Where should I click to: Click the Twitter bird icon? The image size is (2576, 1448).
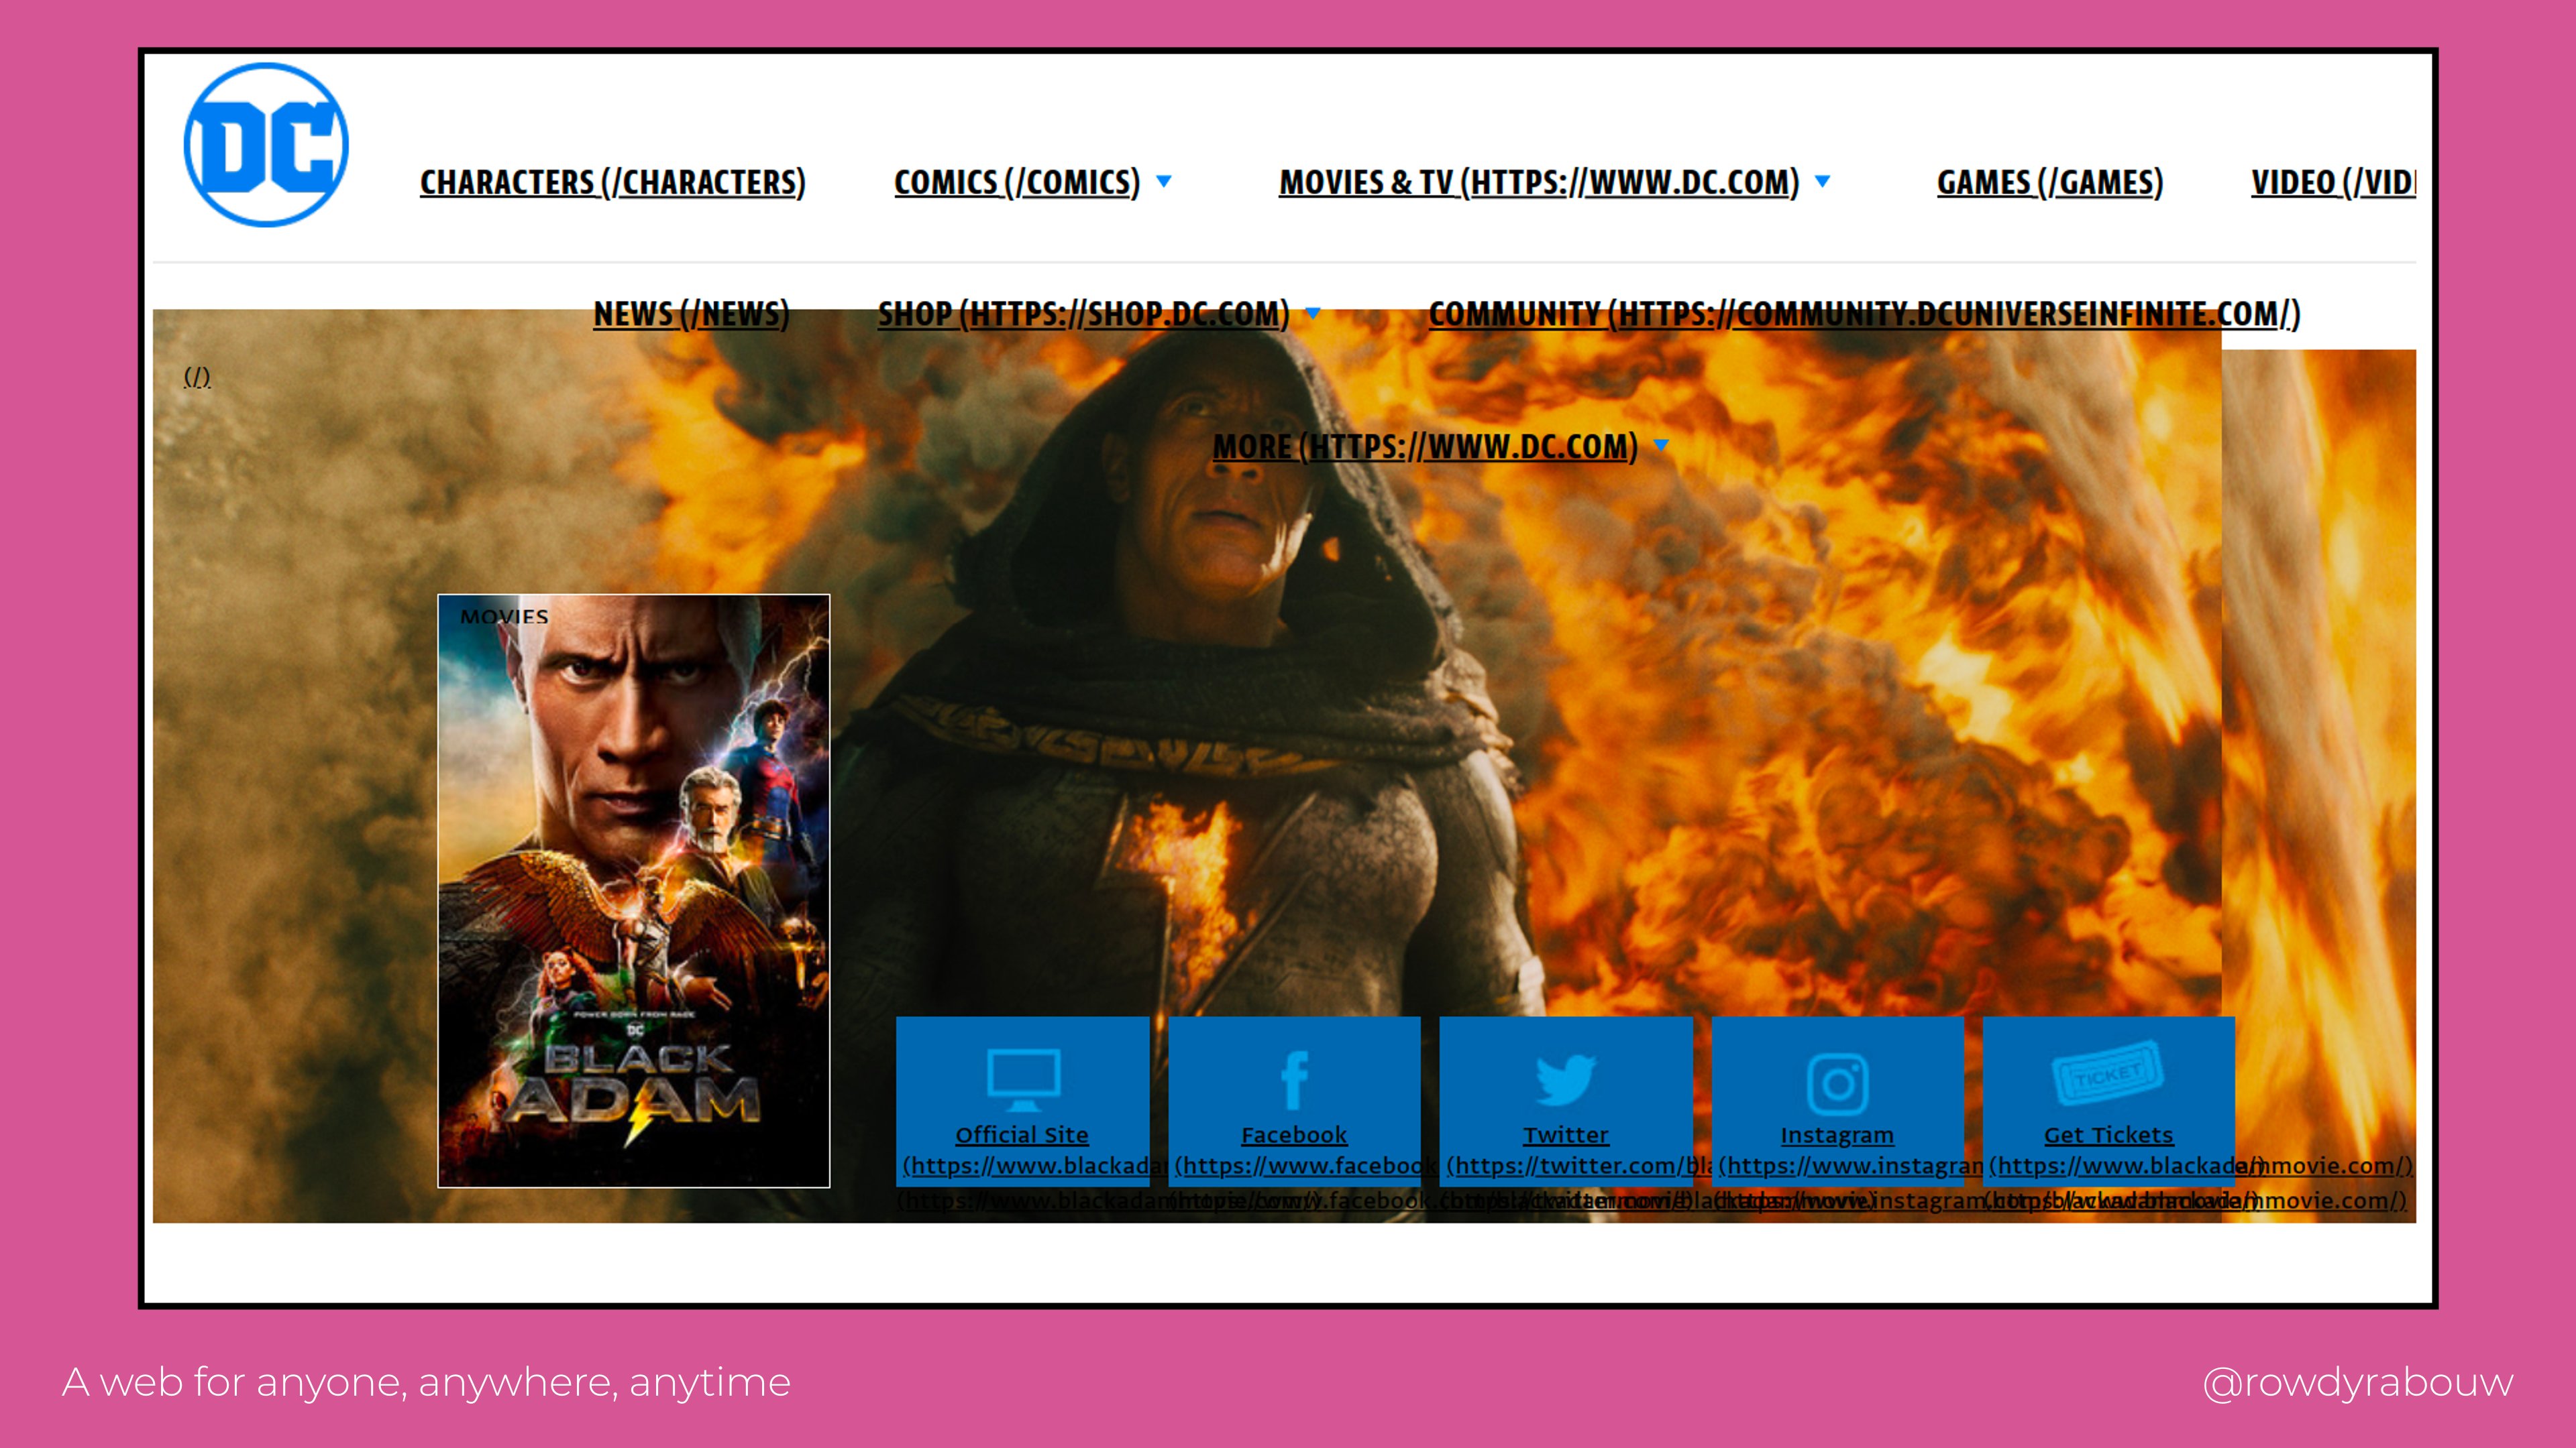1565,1079
